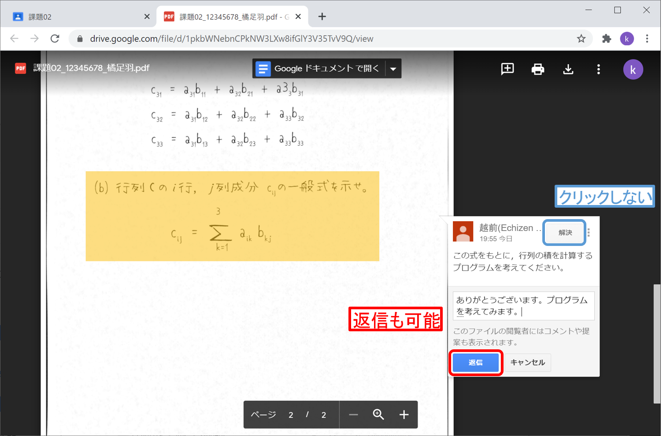
Task: Open Chrome extensions puzzle icon
Action: coord(607,39)
